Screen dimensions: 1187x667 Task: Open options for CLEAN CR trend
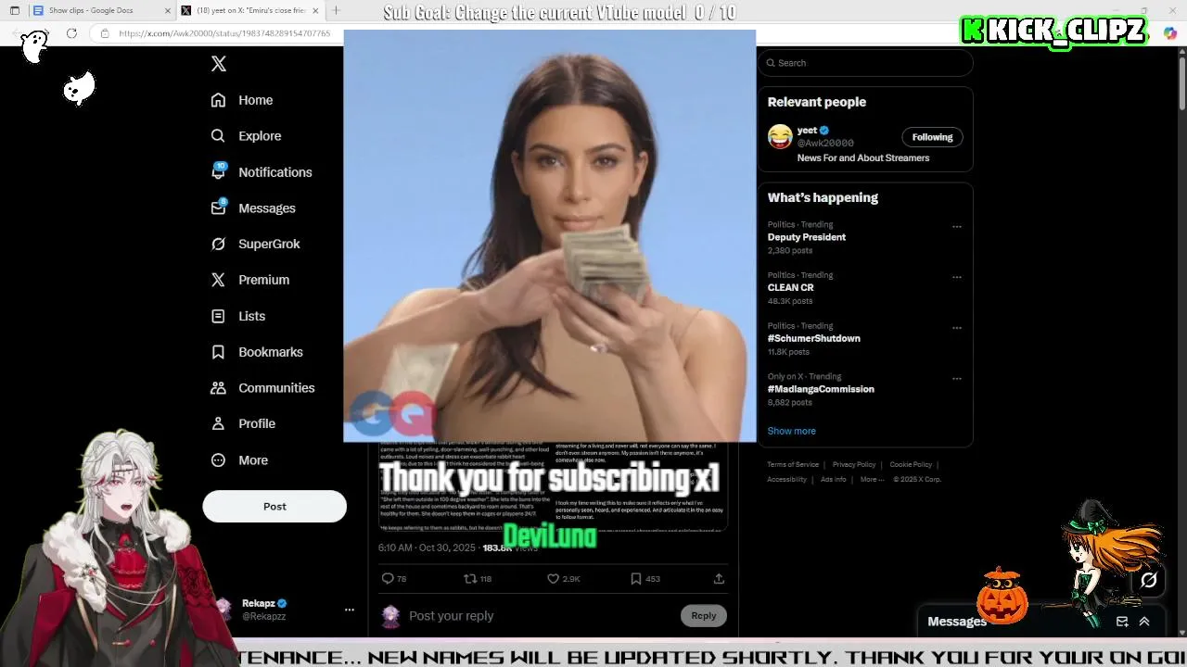[x=957, y=277]
